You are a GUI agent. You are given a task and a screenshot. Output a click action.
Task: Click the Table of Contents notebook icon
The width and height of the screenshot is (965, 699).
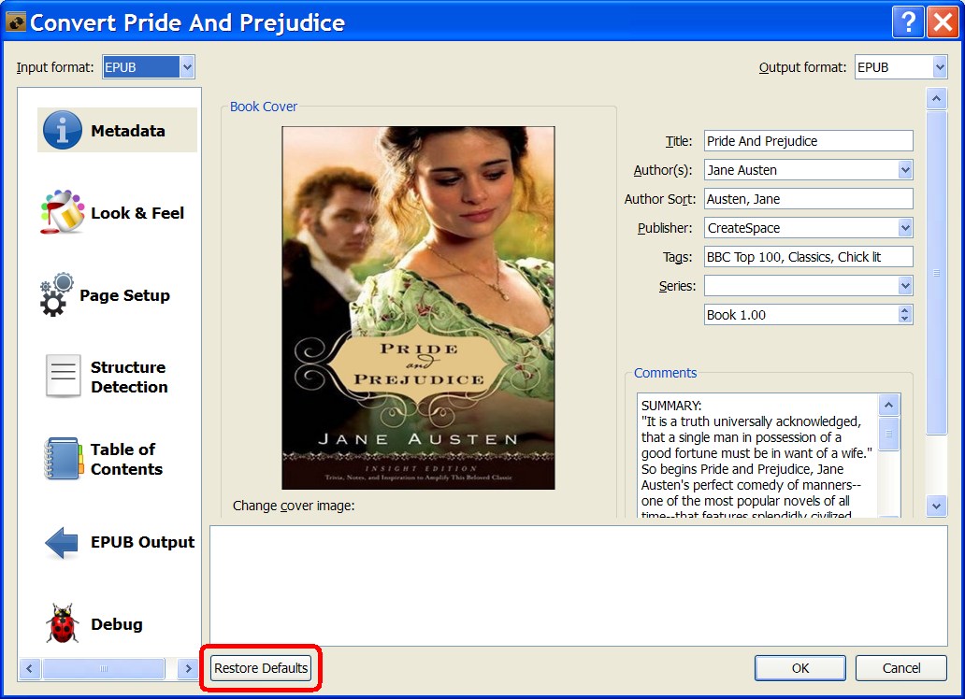tap(64, 459)
